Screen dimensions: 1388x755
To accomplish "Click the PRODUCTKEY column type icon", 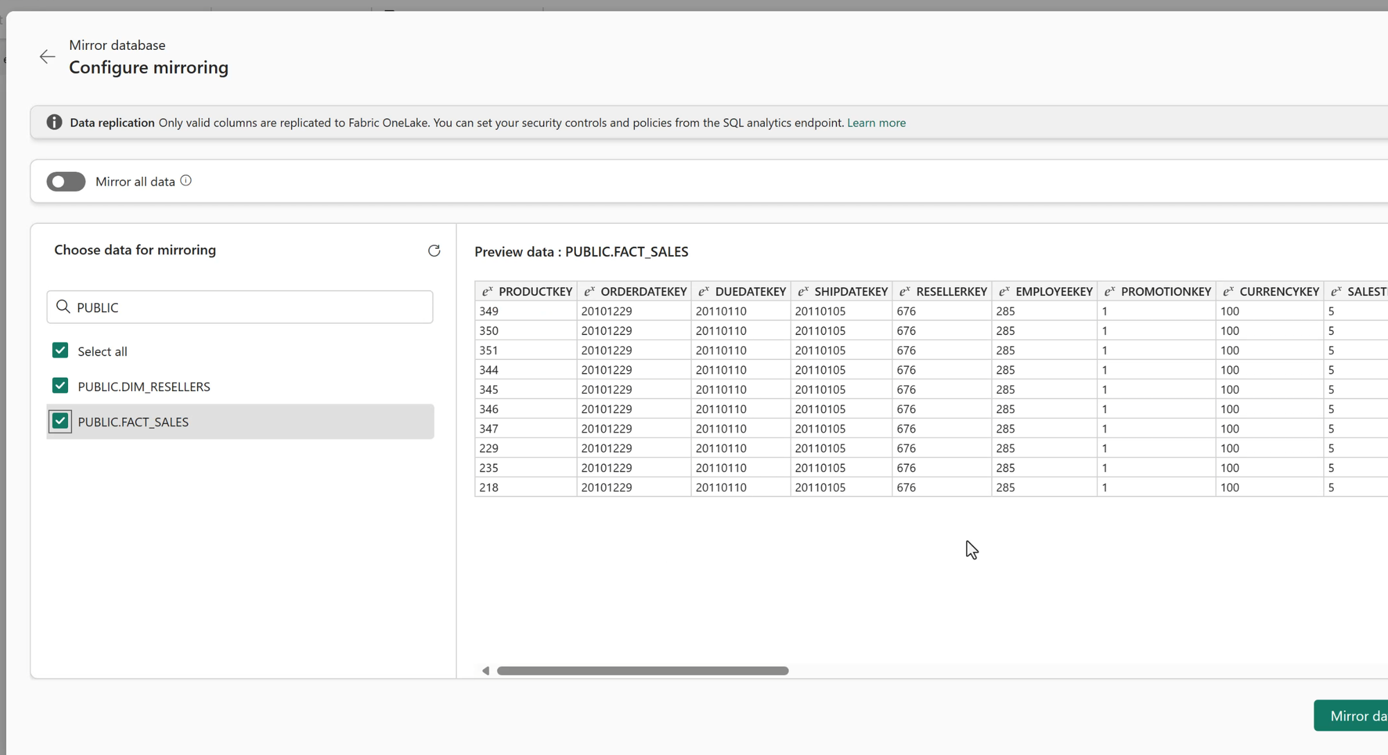I will click(487, 292).
